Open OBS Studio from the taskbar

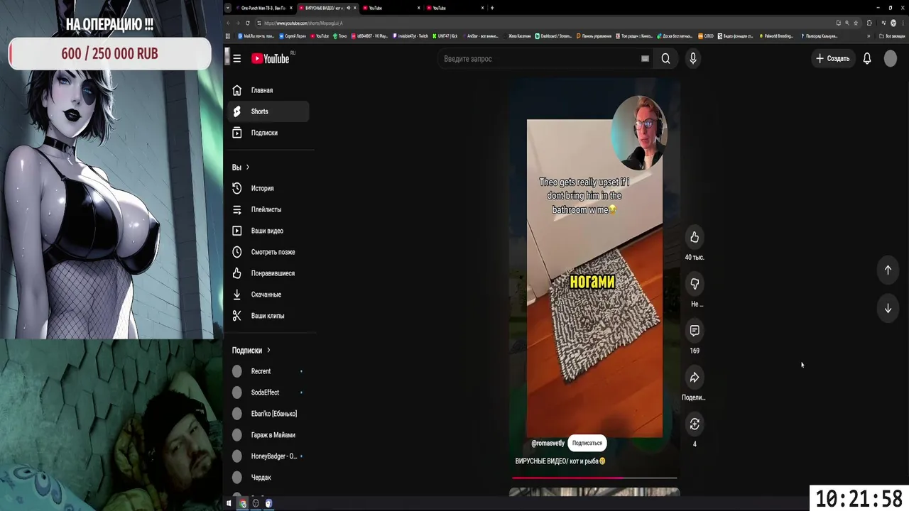[x=256, y=503]
